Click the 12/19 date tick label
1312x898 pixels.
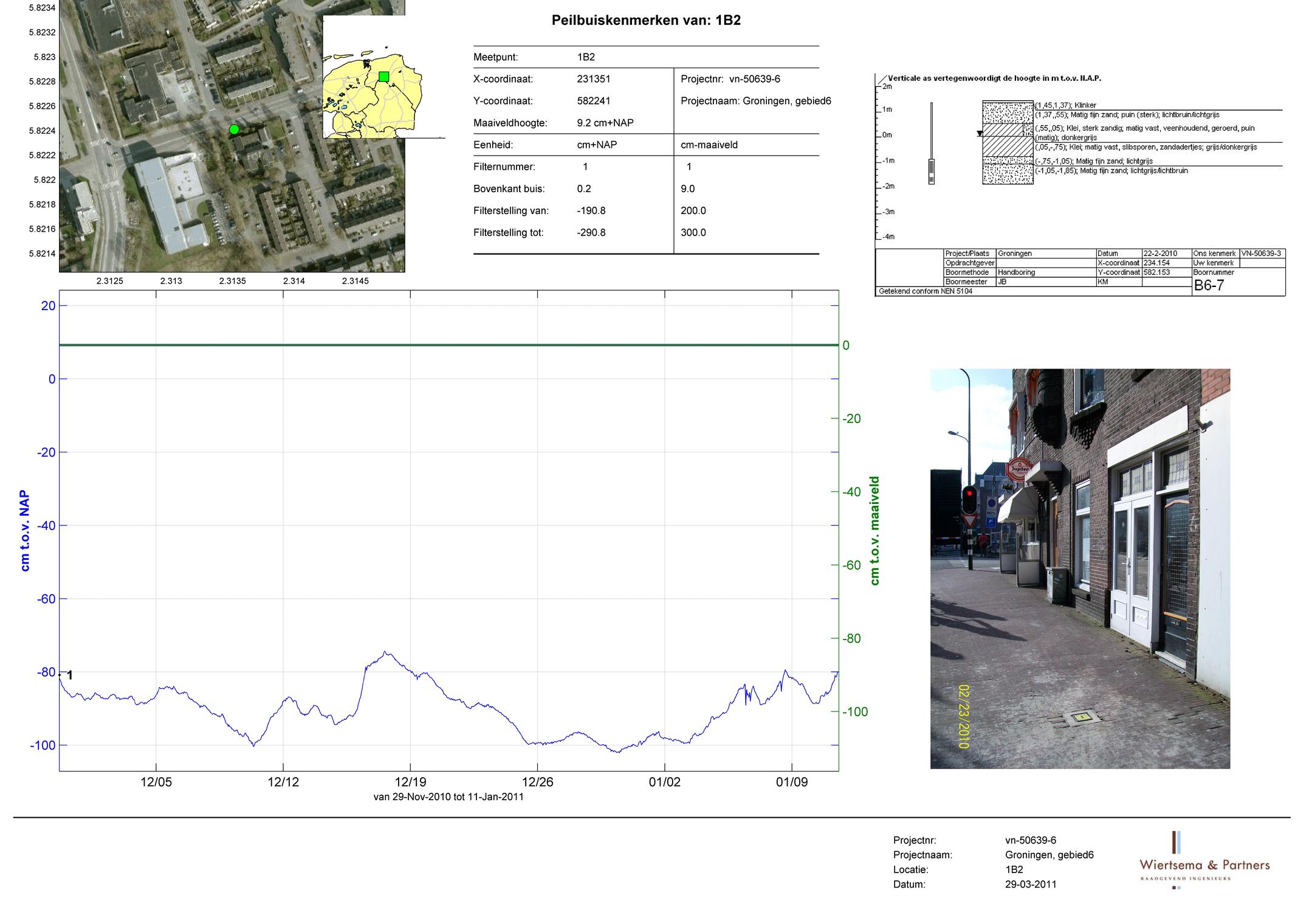(x=410, y=782)
